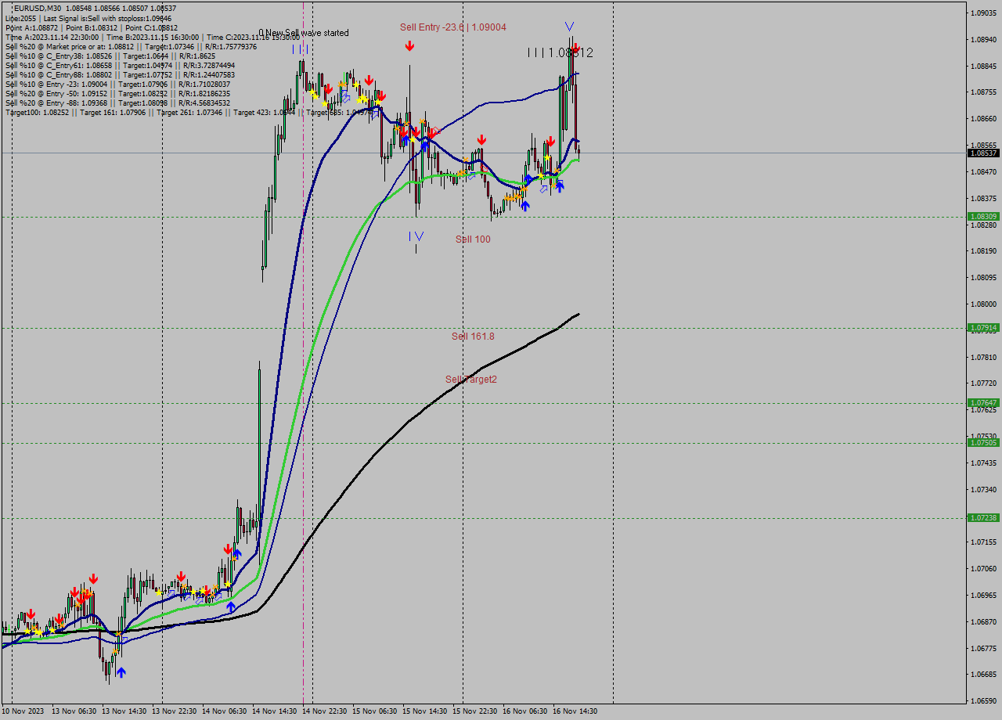Select the 'Sell %10 @ C_Entry88' line
Screen dimensions: 1002x720
pyautogui.click(x=120, y=74)
